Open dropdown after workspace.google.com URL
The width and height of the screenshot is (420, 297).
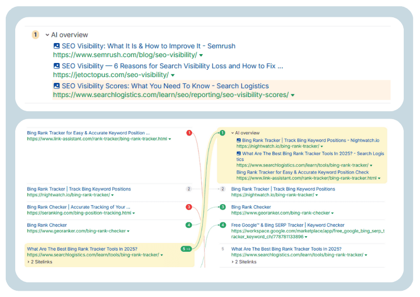306,237
